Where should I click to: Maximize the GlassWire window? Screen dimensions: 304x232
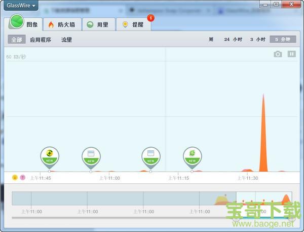(x=276, y=4)
